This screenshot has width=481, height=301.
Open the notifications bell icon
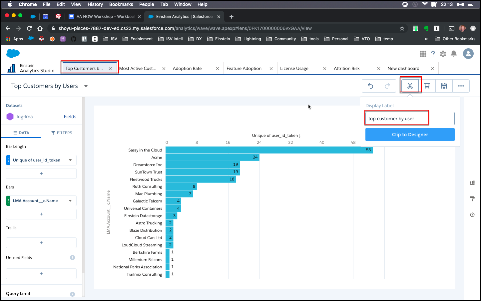click(x=454, y=54)
